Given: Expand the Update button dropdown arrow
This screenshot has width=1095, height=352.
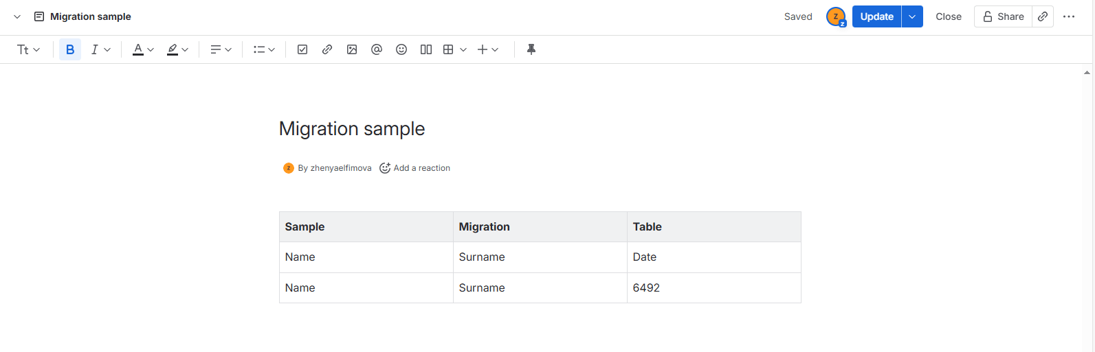Looking at the screenshot, I should pyautogui.click(x=912, y=16).
